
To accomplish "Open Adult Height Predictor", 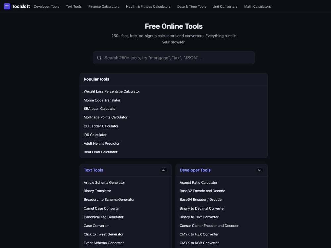I will click(102, 144).
